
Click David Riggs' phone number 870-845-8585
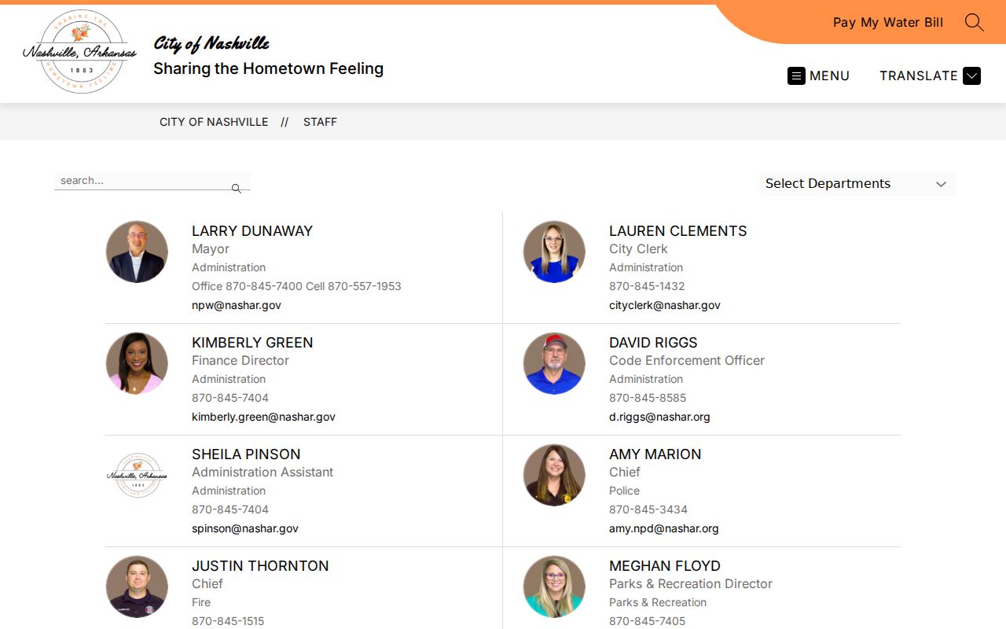[648, 398]
